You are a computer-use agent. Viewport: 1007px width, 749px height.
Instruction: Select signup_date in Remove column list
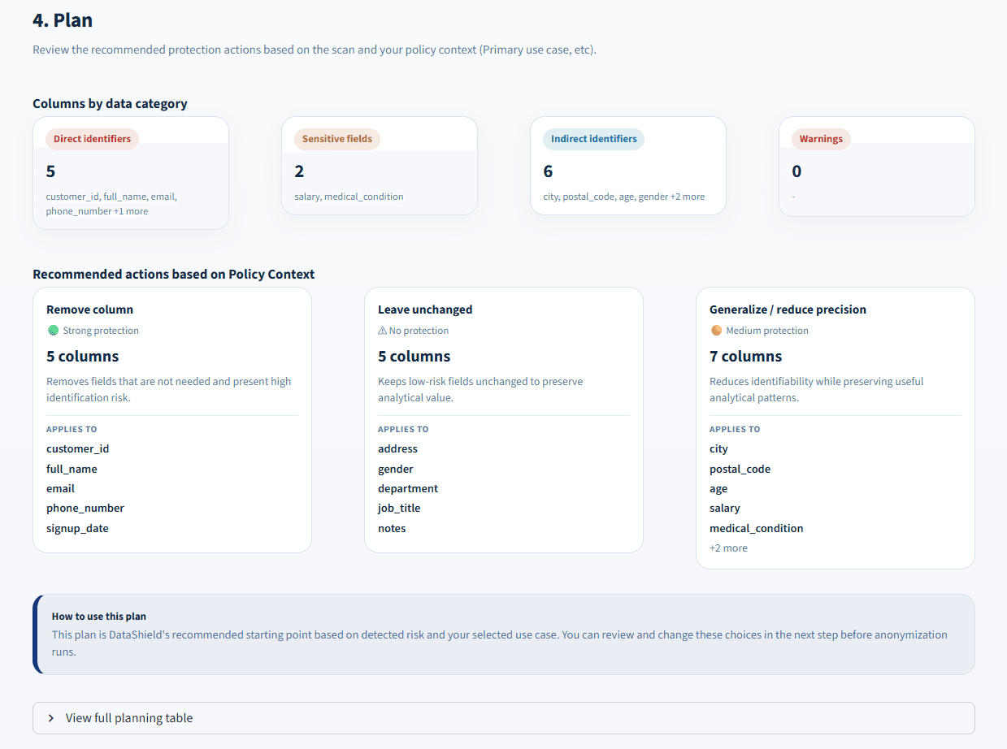(x=77, y=528)
